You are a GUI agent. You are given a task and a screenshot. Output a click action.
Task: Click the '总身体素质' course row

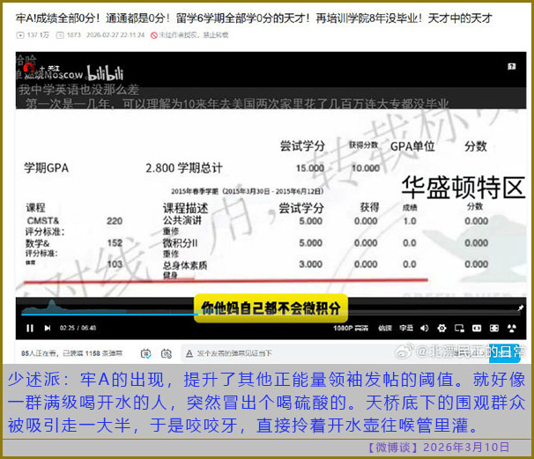(185, 264)
